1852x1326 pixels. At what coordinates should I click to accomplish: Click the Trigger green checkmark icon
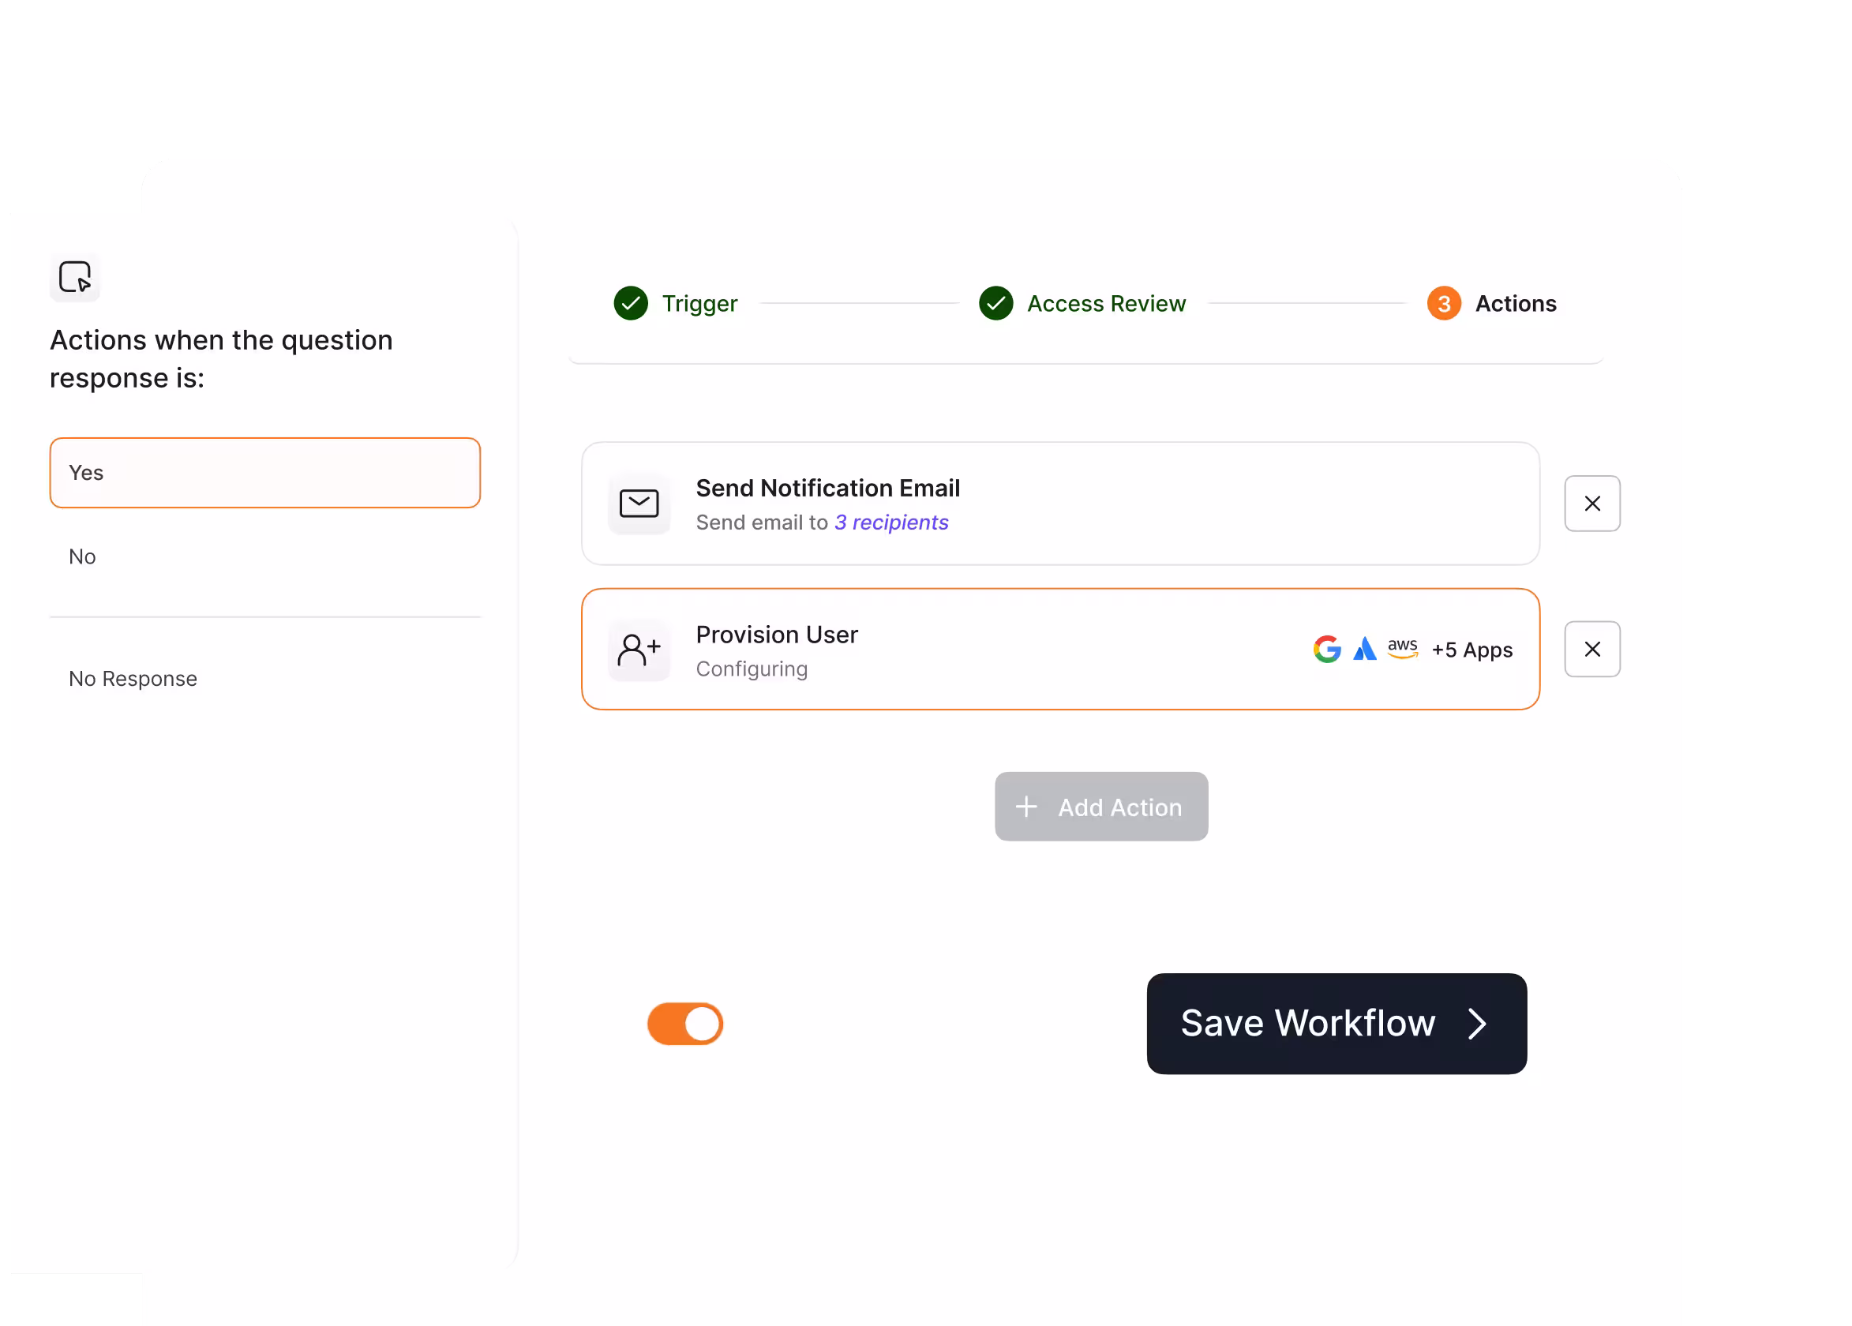click(x=631, y=304)
